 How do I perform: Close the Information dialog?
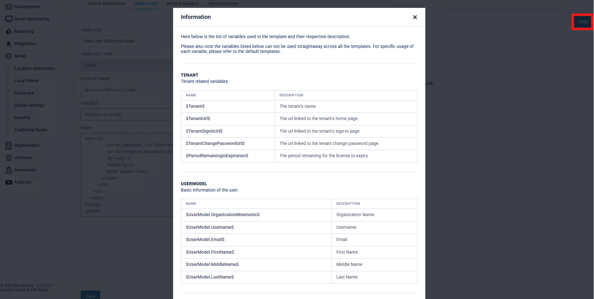[x=415, y=17]
